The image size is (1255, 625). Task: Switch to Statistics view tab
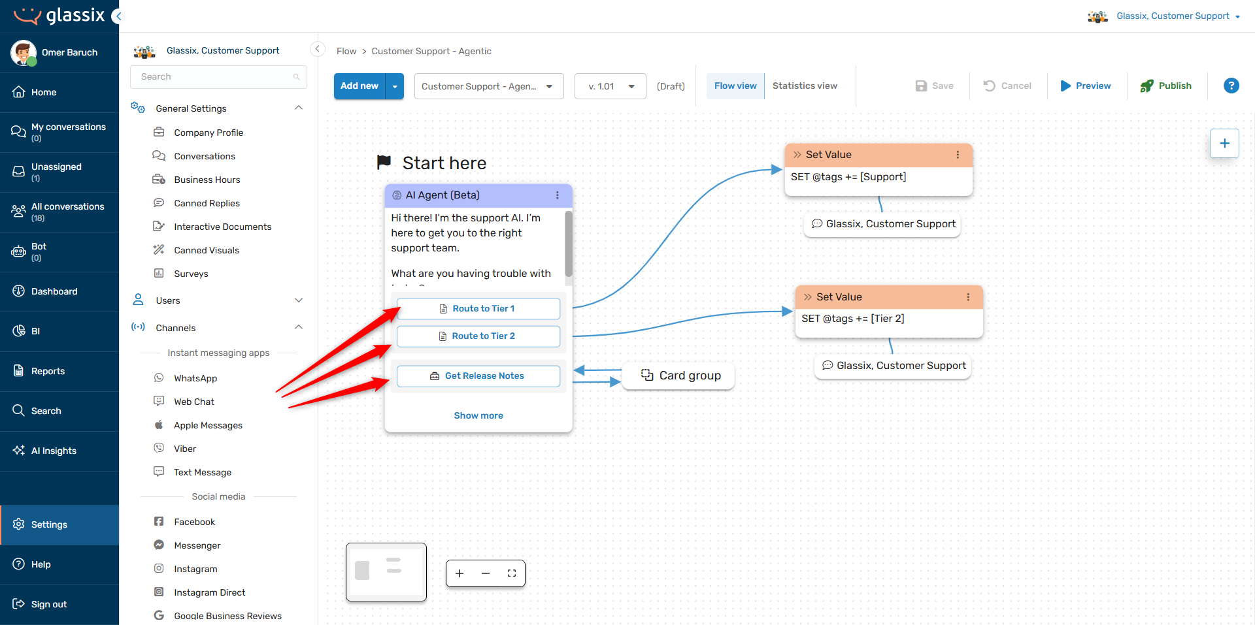click(805, 86)
